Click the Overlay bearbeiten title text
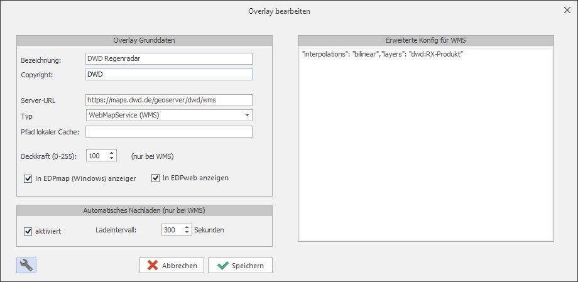 (279, 11)
